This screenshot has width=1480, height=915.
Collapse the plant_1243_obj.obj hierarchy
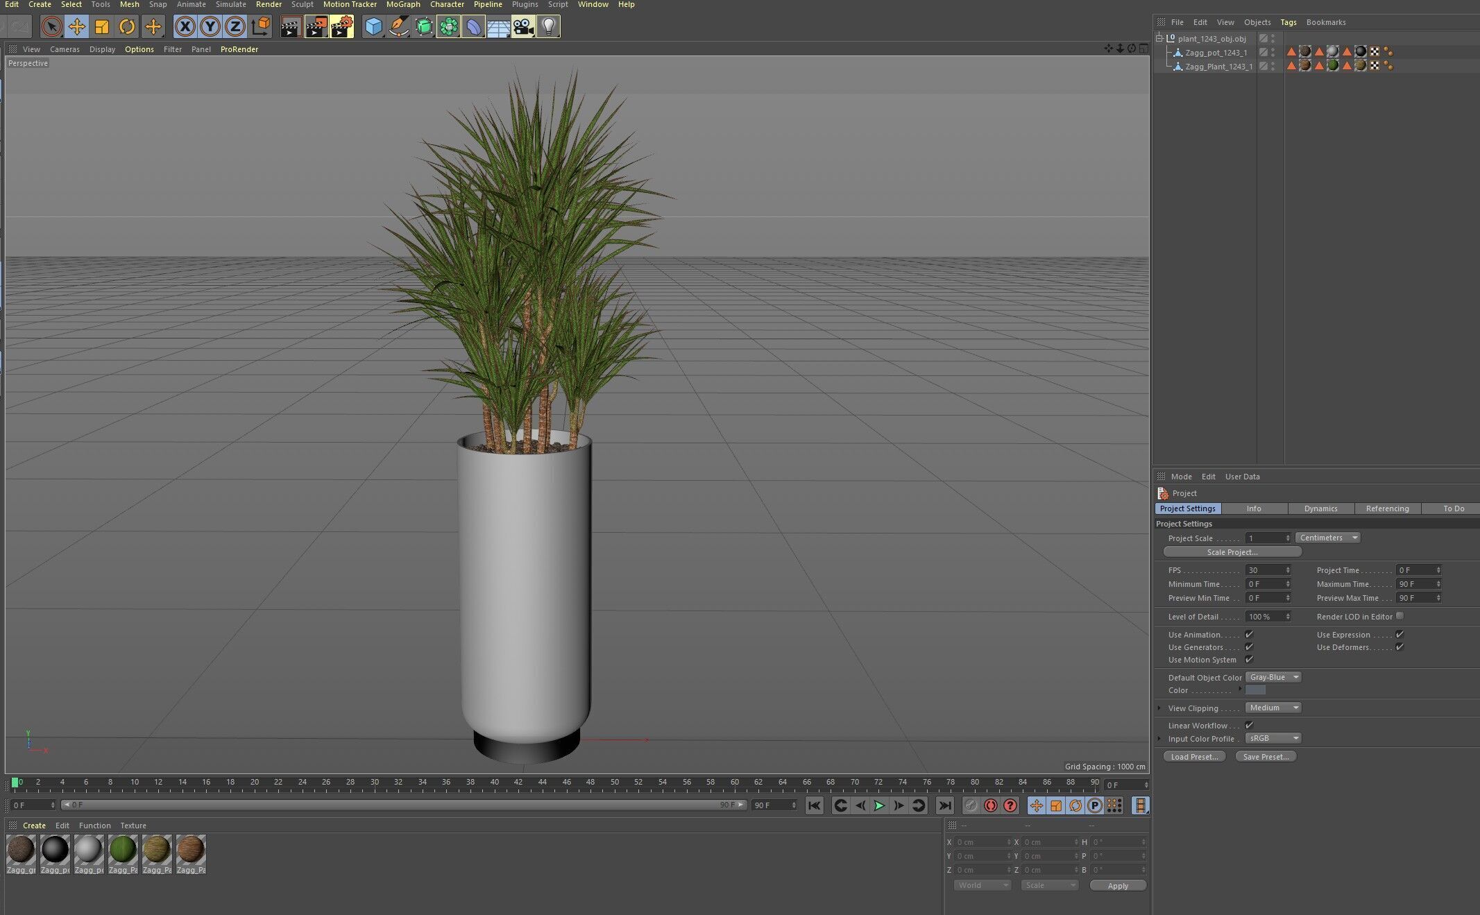(x=1159, y=38)
